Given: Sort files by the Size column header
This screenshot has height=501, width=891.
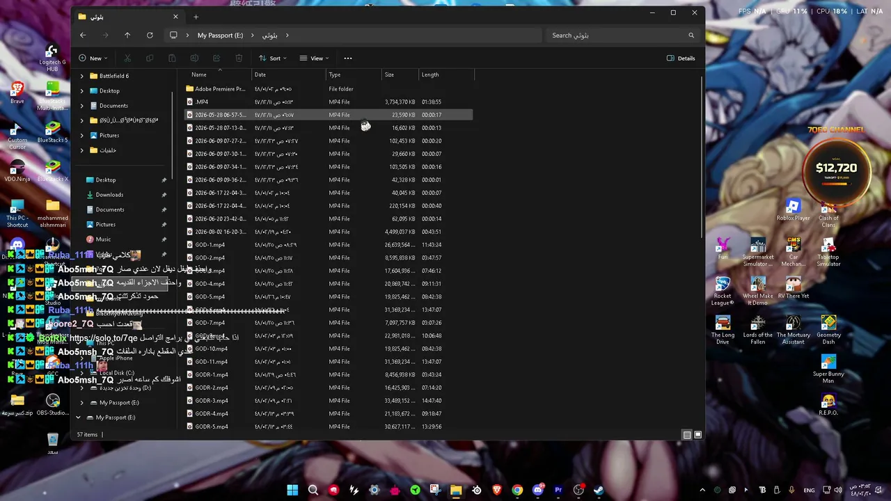Looking at the screenshot, I should 400,74.
